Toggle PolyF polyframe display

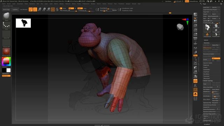pyautogui.click(x=195, y=81)
